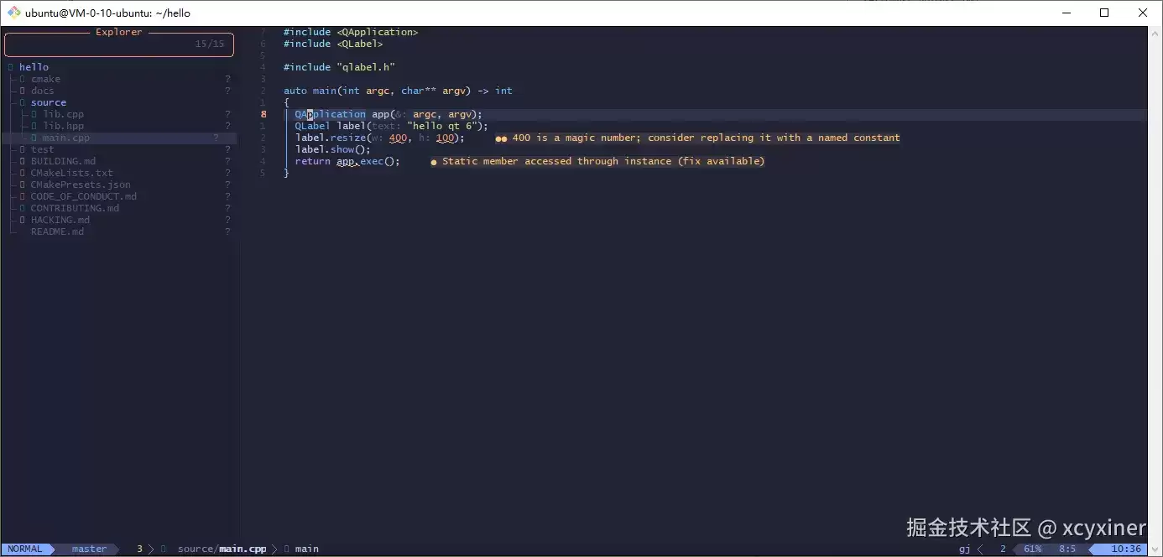Click the title text ubuntu@VM-0-10-ubuntu: ~/hello
Screen dimensions: 1163x557
(x=108, y=13)
